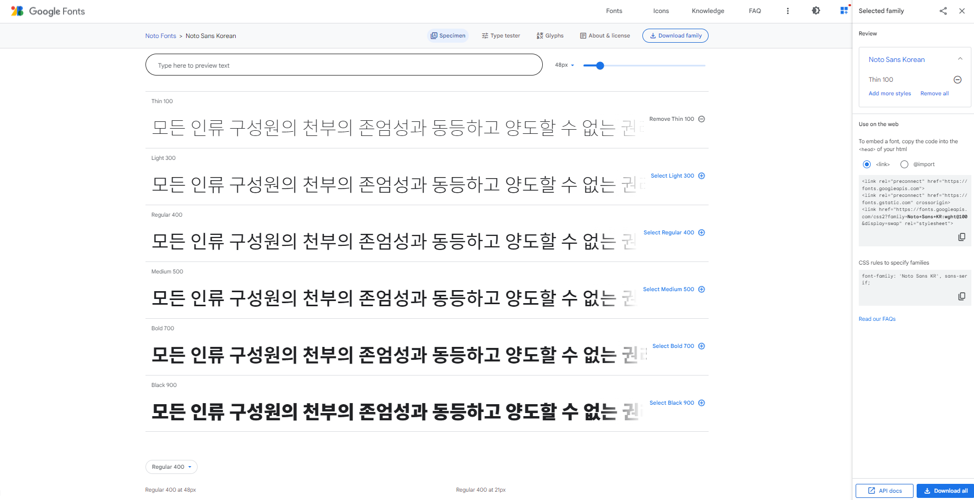This screenshot has height=500, width=974.
Task: Click the Download family button
Action: pos(675,35)
